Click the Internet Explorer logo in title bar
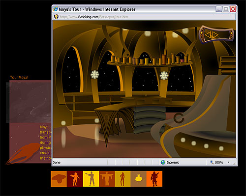Screen dimensions: 246x196 pyautogui.click(x=56, y=9)
